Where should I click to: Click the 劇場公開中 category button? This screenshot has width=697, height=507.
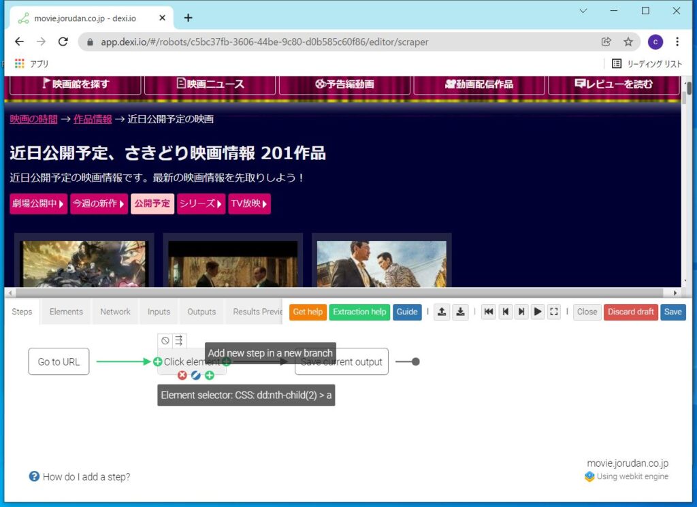[x=38, y=204]
